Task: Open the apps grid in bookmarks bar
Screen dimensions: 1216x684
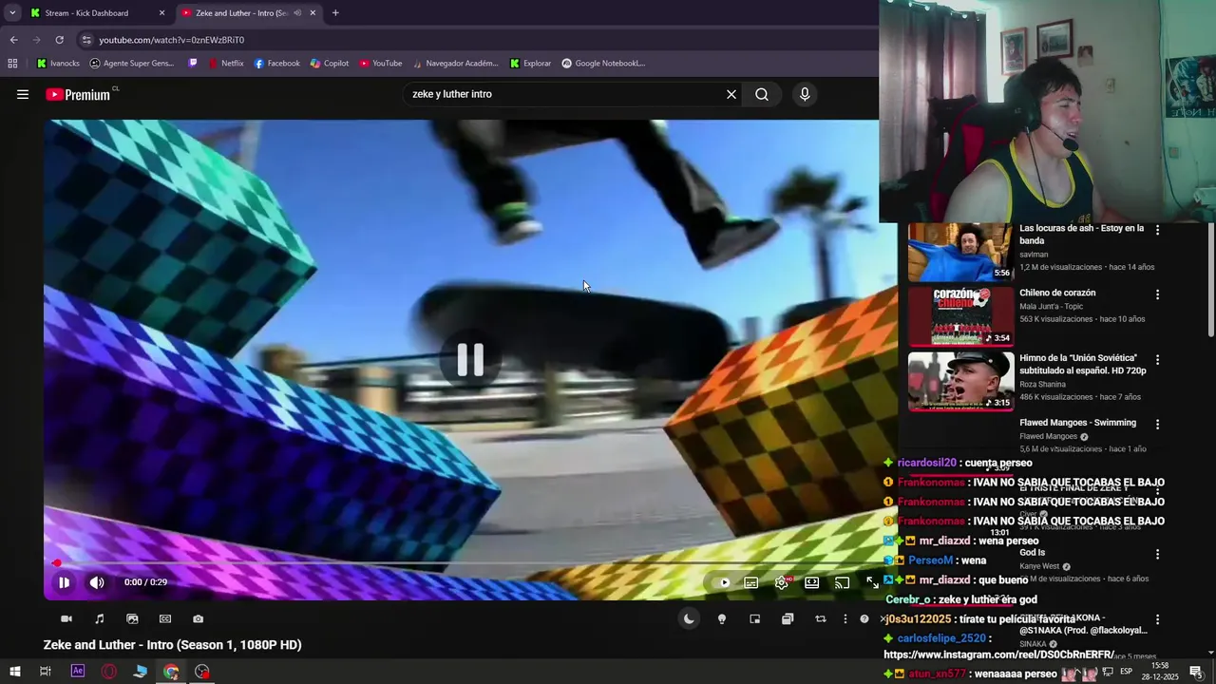Action: click(x=12, y=64)
